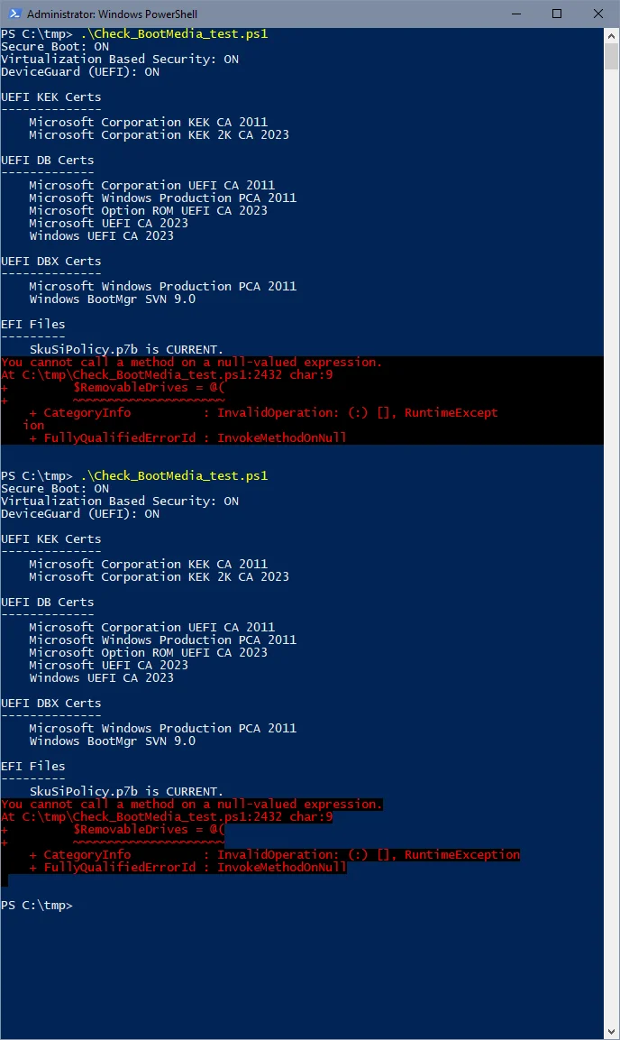Click the scrollbar down arrow
Screen dimensions: 620x1040
pos(611,1032)
